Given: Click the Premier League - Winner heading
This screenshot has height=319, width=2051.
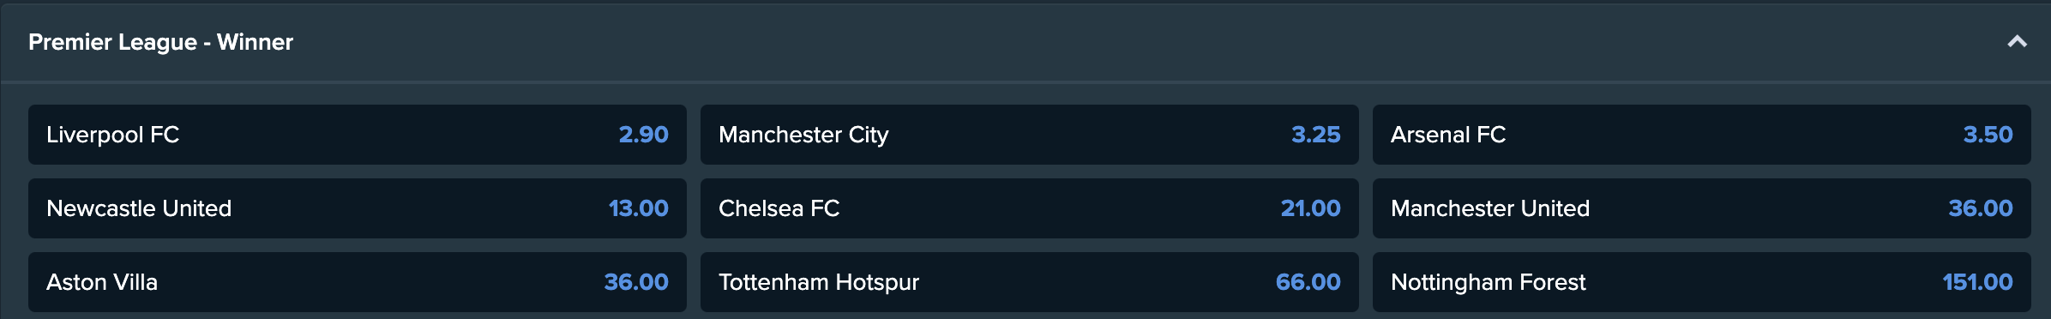Looking at the screenshot, I should 160,42.
